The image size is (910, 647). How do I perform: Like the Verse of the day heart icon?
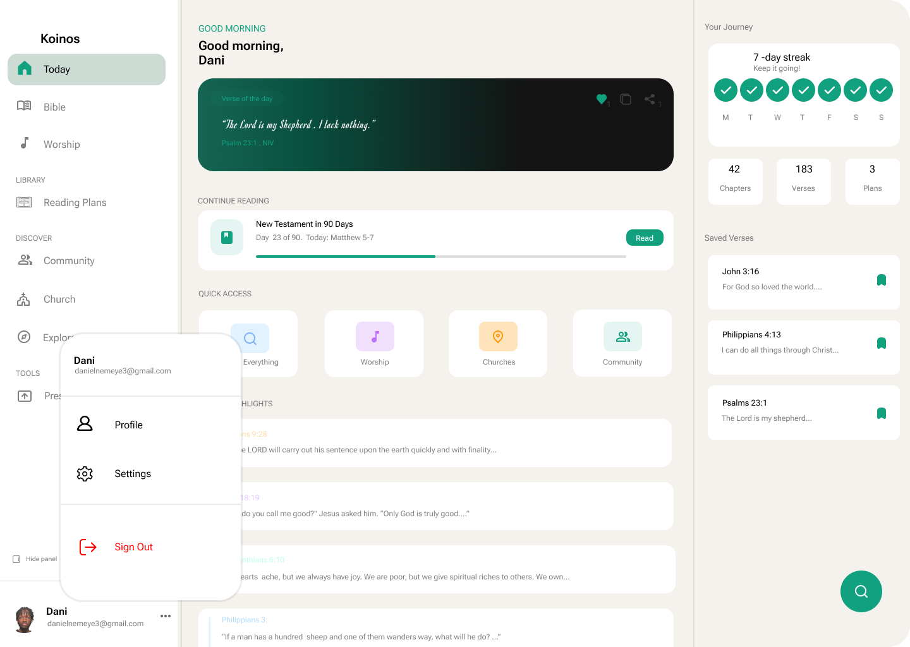click(602, 99)
